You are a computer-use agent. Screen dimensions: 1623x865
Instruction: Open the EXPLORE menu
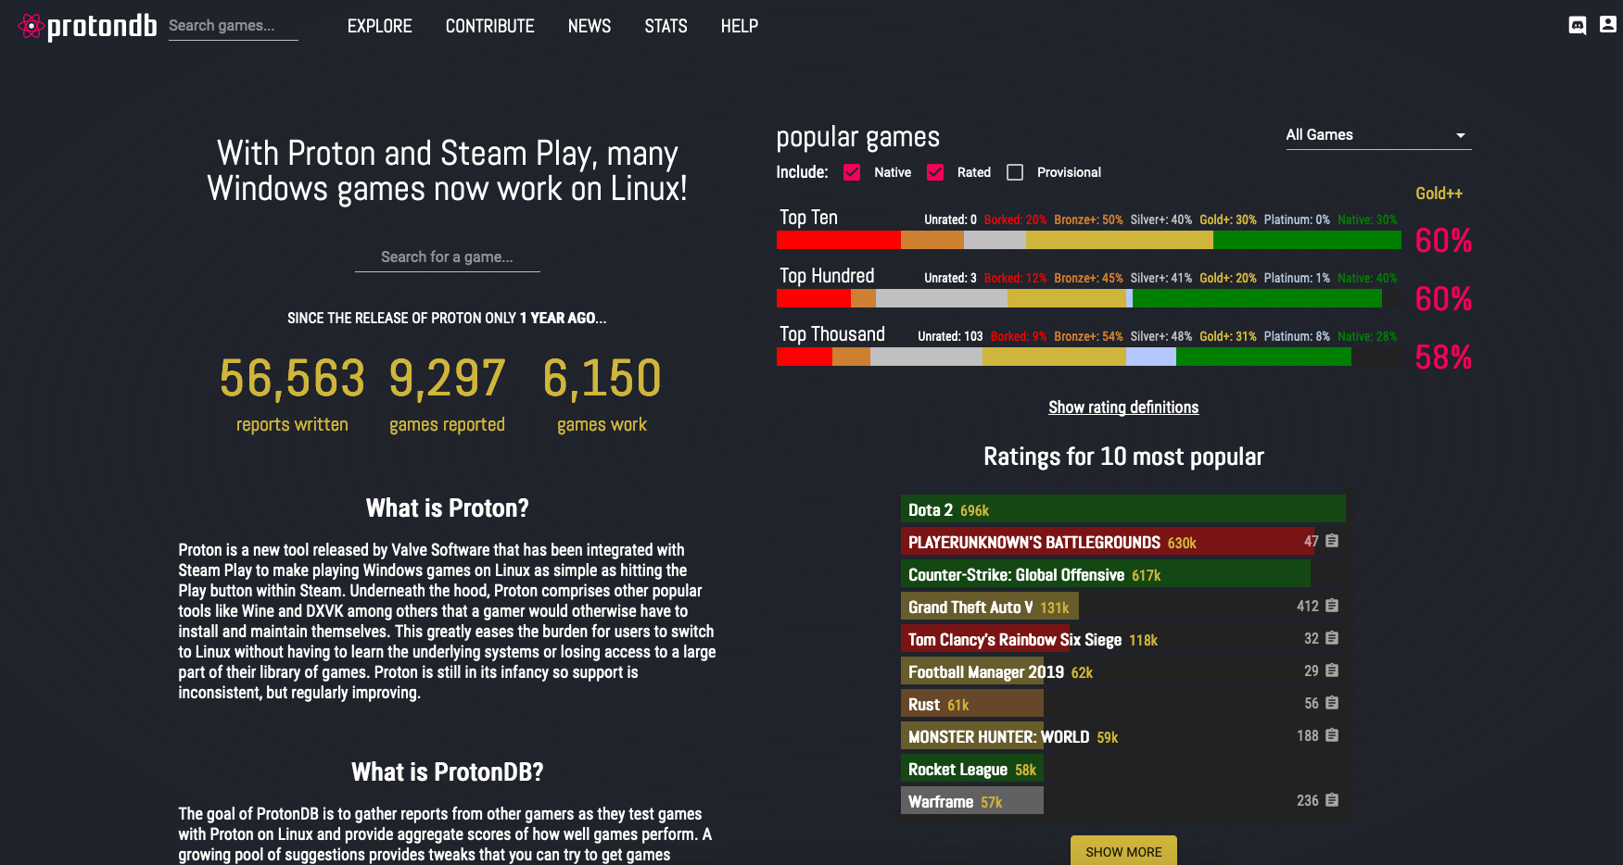click(379, 26)
